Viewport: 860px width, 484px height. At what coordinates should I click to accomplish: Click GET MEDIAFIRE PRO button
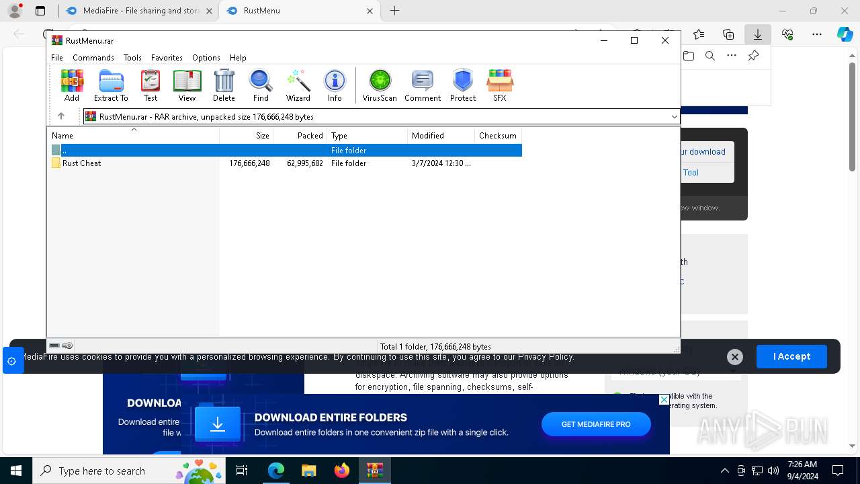596,424
